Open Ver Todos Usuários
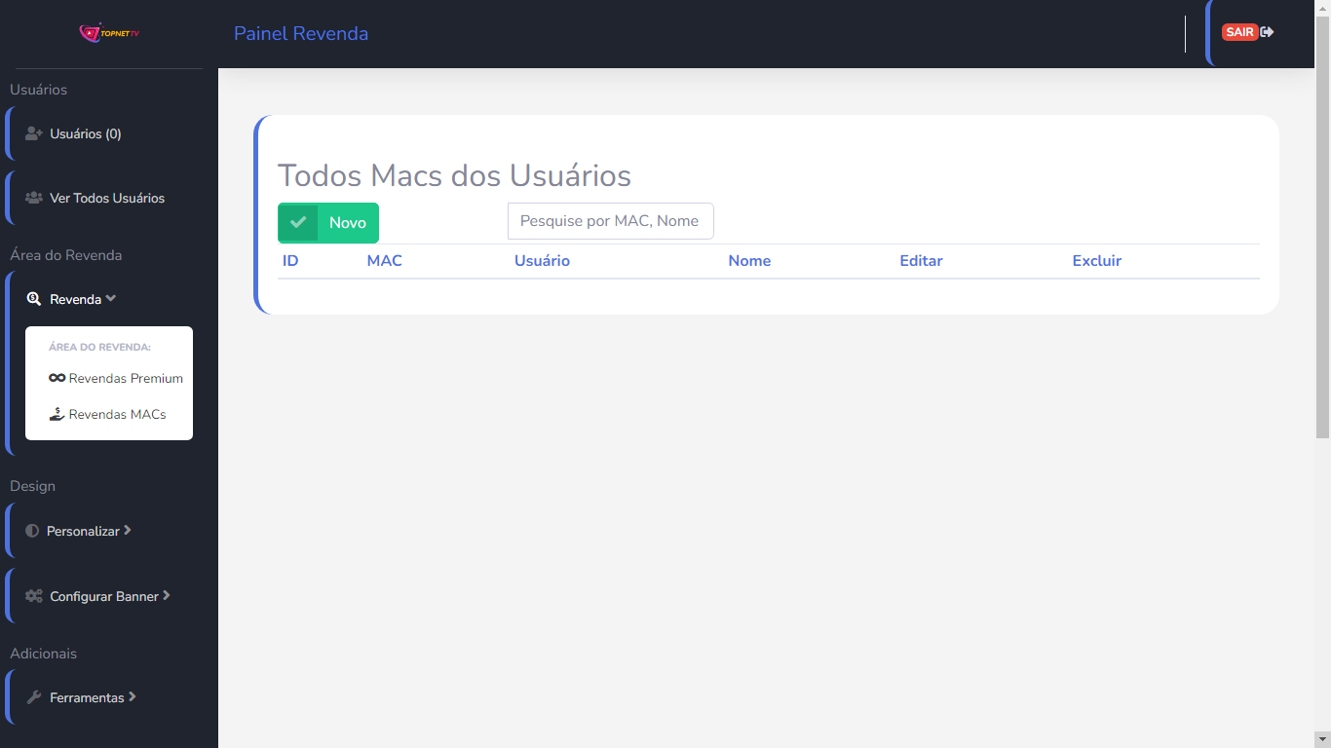The image size is (1331, 748). click(107, 198)
